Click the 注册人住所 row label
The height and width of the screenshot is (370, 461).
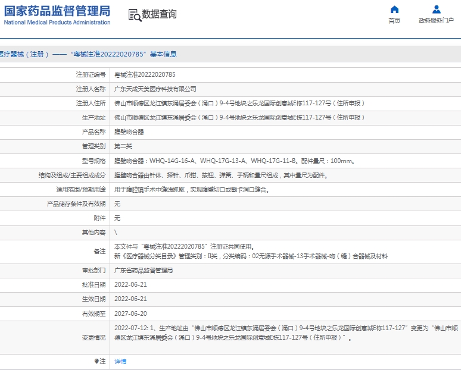click(91, 103)
